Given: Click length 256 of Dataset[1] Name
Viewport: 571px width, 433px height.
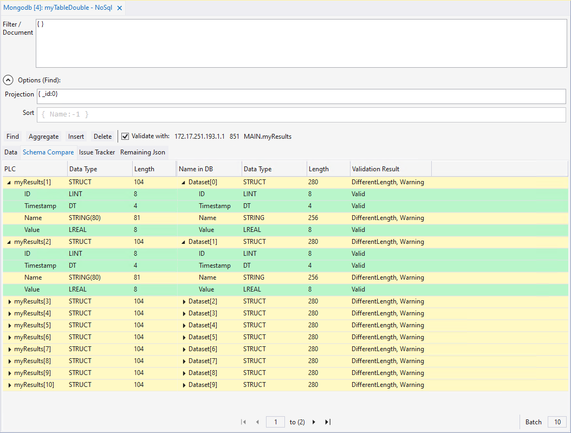Looking at the screenshot, I should coord(313,277).
